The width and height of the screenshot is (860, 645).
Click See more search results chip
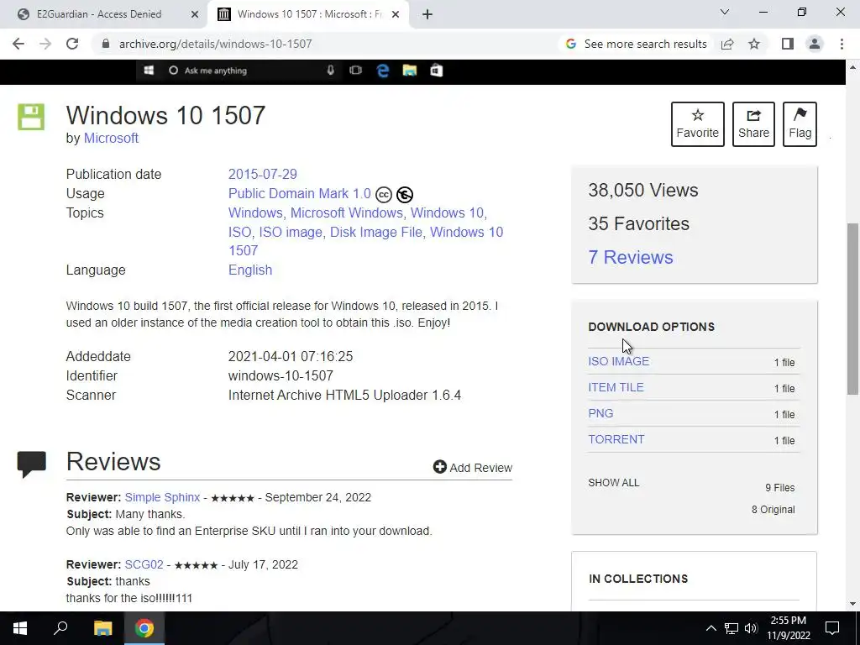coord(637,44)
